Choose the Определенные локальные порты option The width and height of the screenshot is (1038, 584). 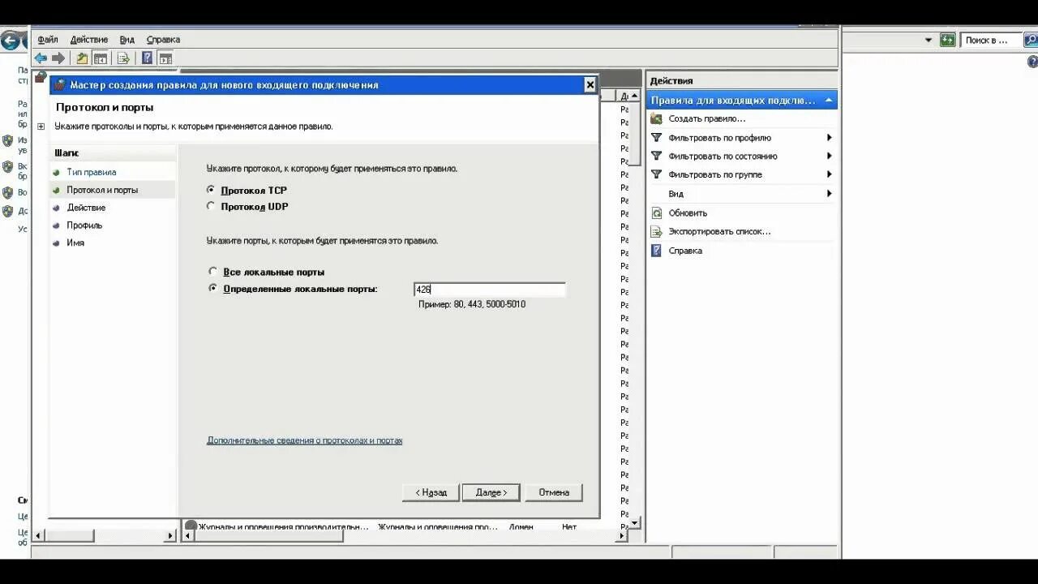click(213, 289)
